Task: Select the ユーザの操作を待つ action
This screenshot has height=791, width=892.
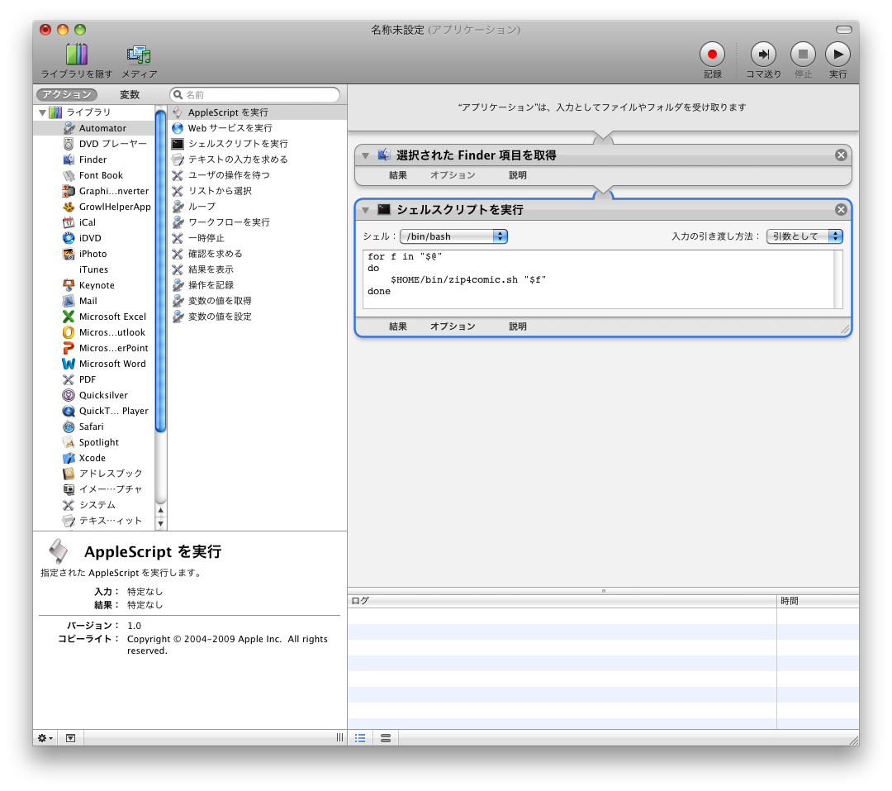Action: click(x=258, y=175)
